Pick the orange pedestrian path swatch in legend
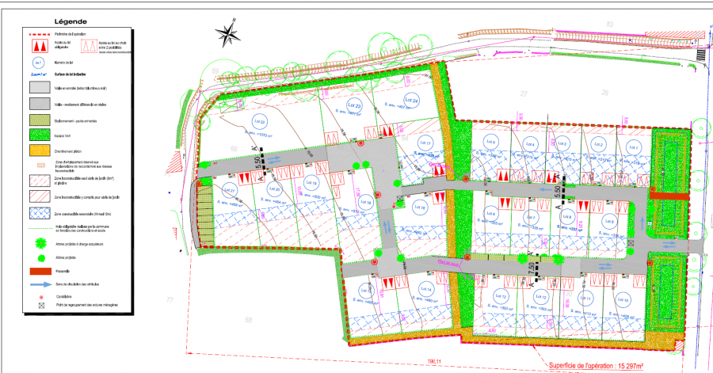Image resolution: width=713 pixels, height=373 pixels. pyautogui.click(x=37, y=150)
